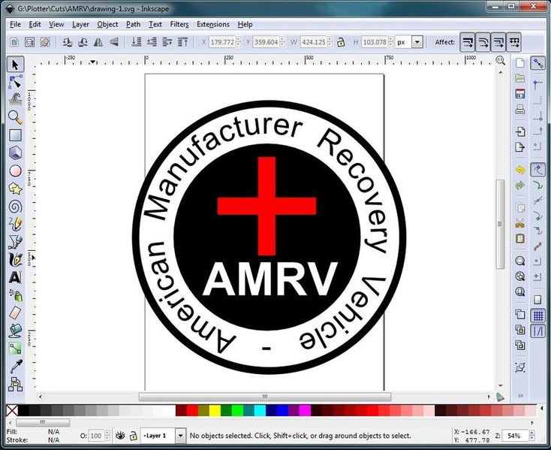The image size is (551, 450).
Task: Click the H height input field
Action: pyautogui.click(x=375, y=42)
